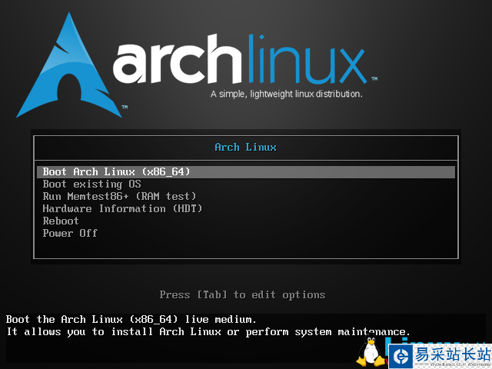Choose the Power Off entry
This screenshot has height=369, width=492.
point(70,233)
